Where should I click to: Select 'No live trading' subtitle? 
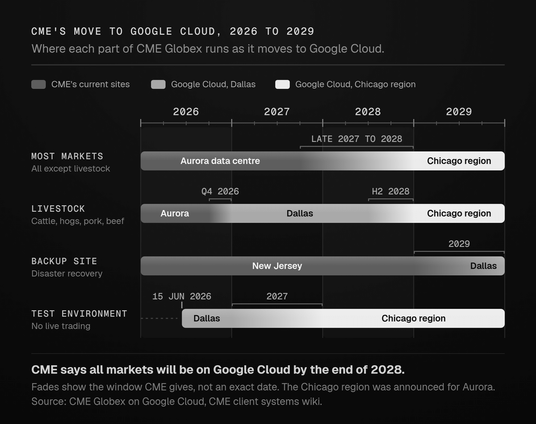[x=61, y=326]
